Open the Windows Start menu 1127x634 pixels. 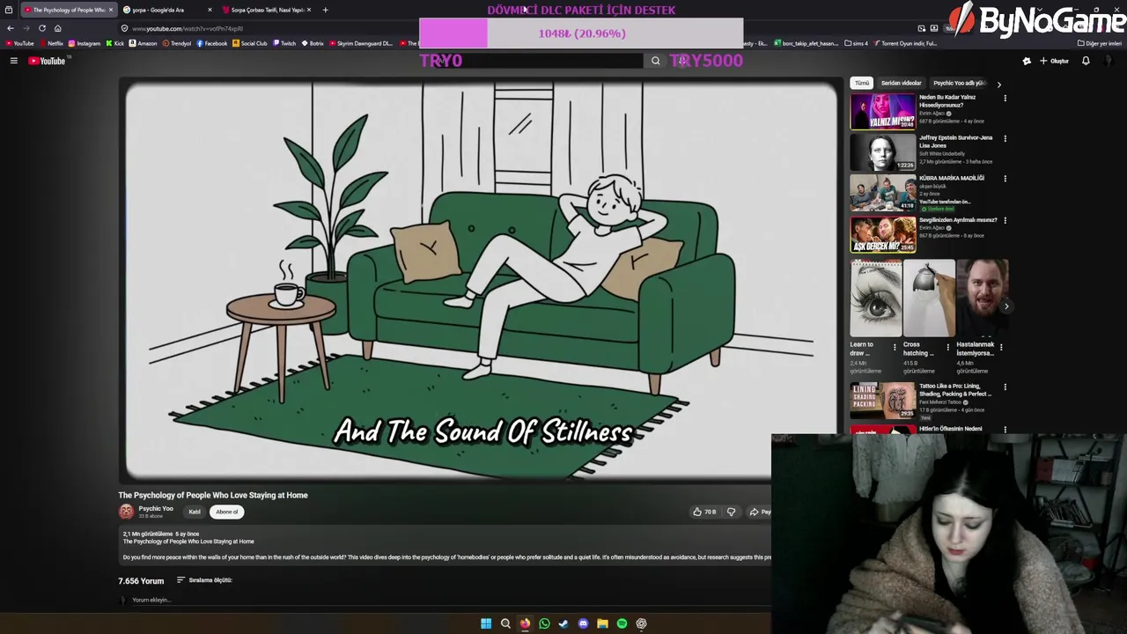(486, 623)
